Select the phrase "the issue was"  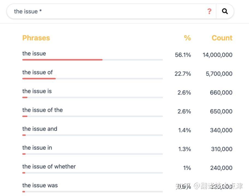coord(40,185)
